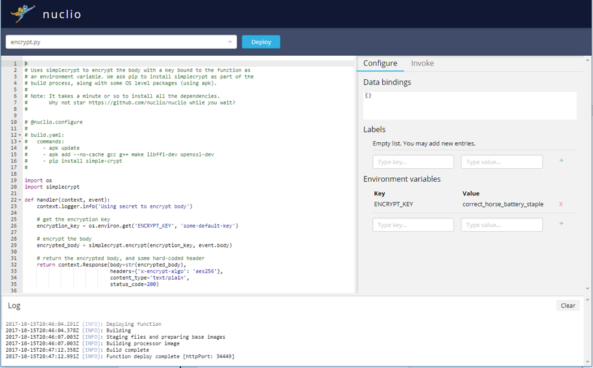Clear the log output
This screenshot has height=368, width=593.
[568, 306]
